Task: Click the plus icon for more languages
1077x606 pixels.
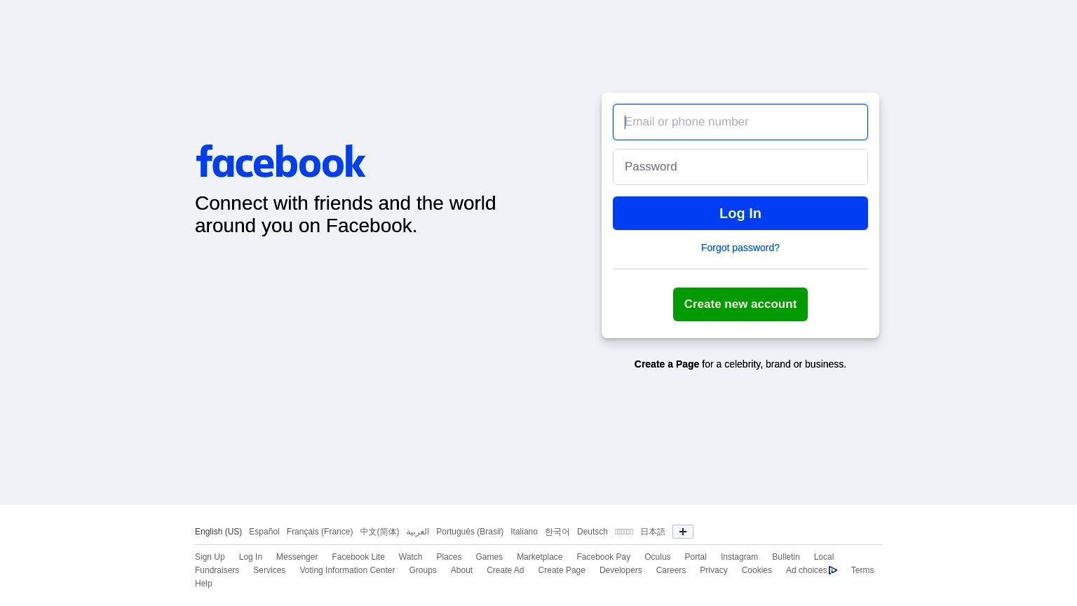Action: [682, 532]
